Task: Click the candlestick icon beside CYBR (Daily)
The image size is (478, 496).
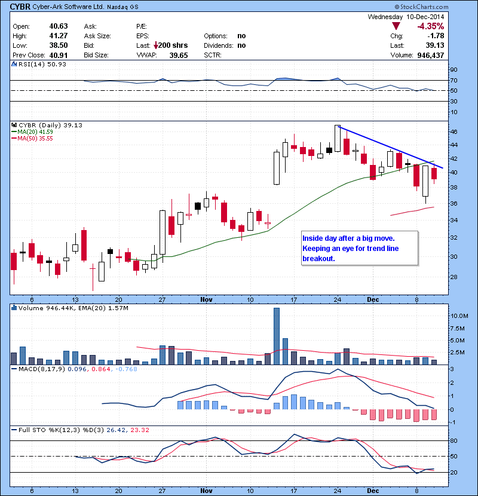Action: click(x=14, y=125)
